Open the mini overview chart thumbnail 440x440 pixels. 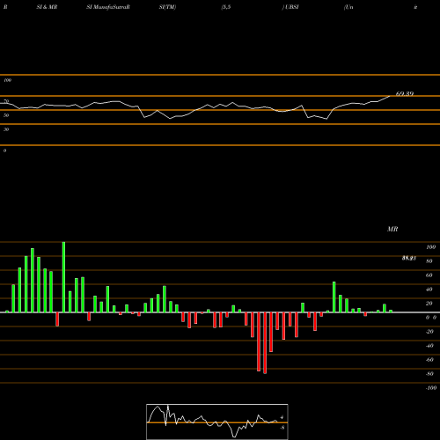tap(217, 422)
